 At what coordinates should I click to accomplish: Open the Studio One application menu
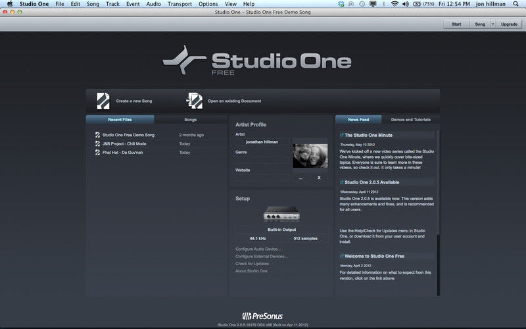34,4
